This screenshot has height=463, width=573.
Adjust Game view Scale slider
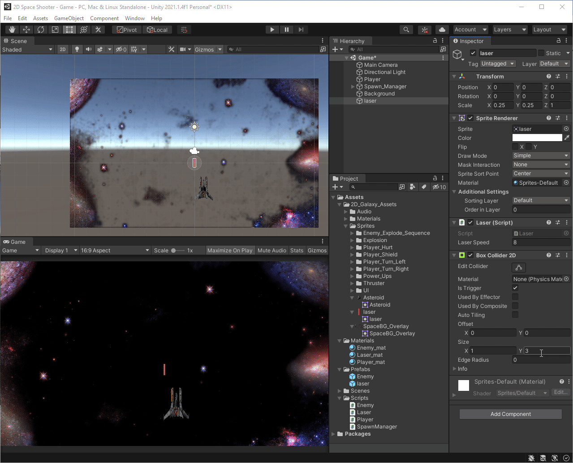click(177, 251)
